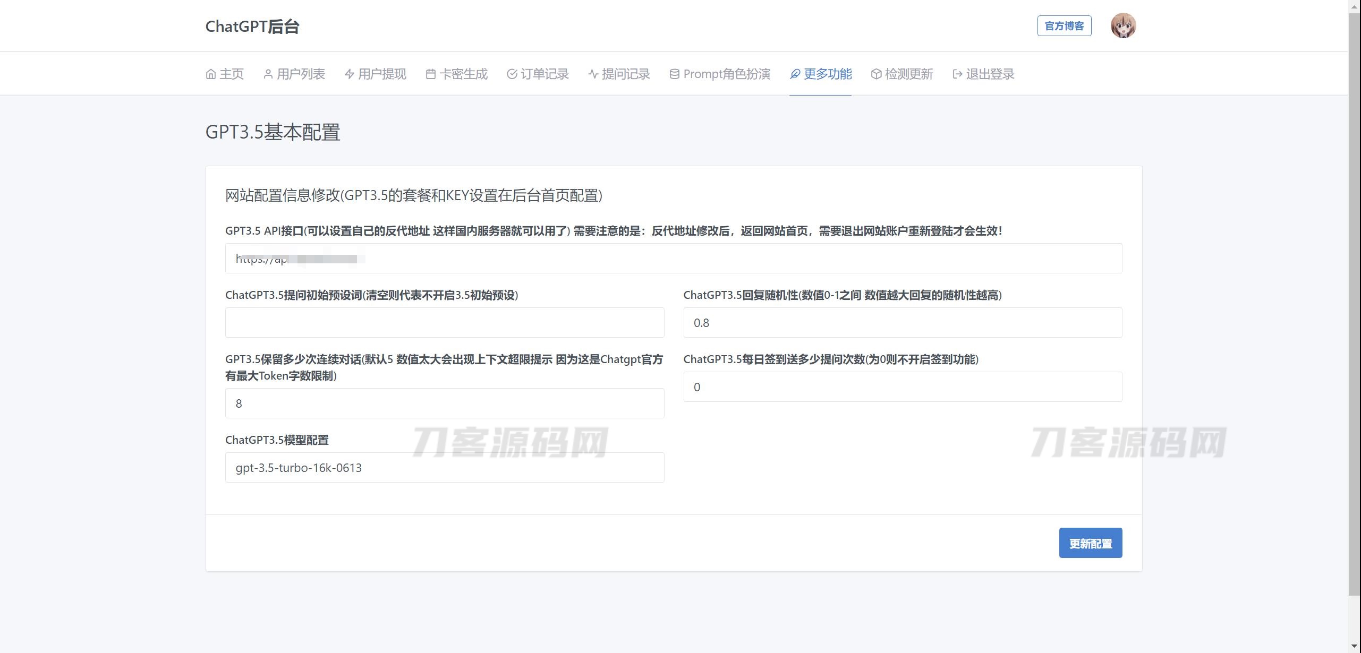Click the 模型配置 field with gpt-3.5-turbo-16k-0613
The height and width of the screenshot is (653, 1361).
click(444, 468)
